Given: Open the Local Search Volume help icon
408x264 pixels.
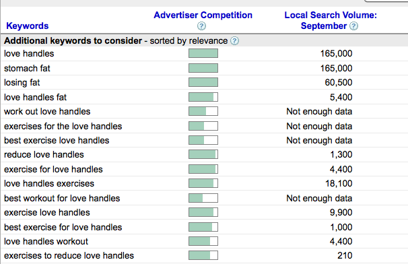Looking at the screenshot, I should pyautogui.click(x=353, y=26).
